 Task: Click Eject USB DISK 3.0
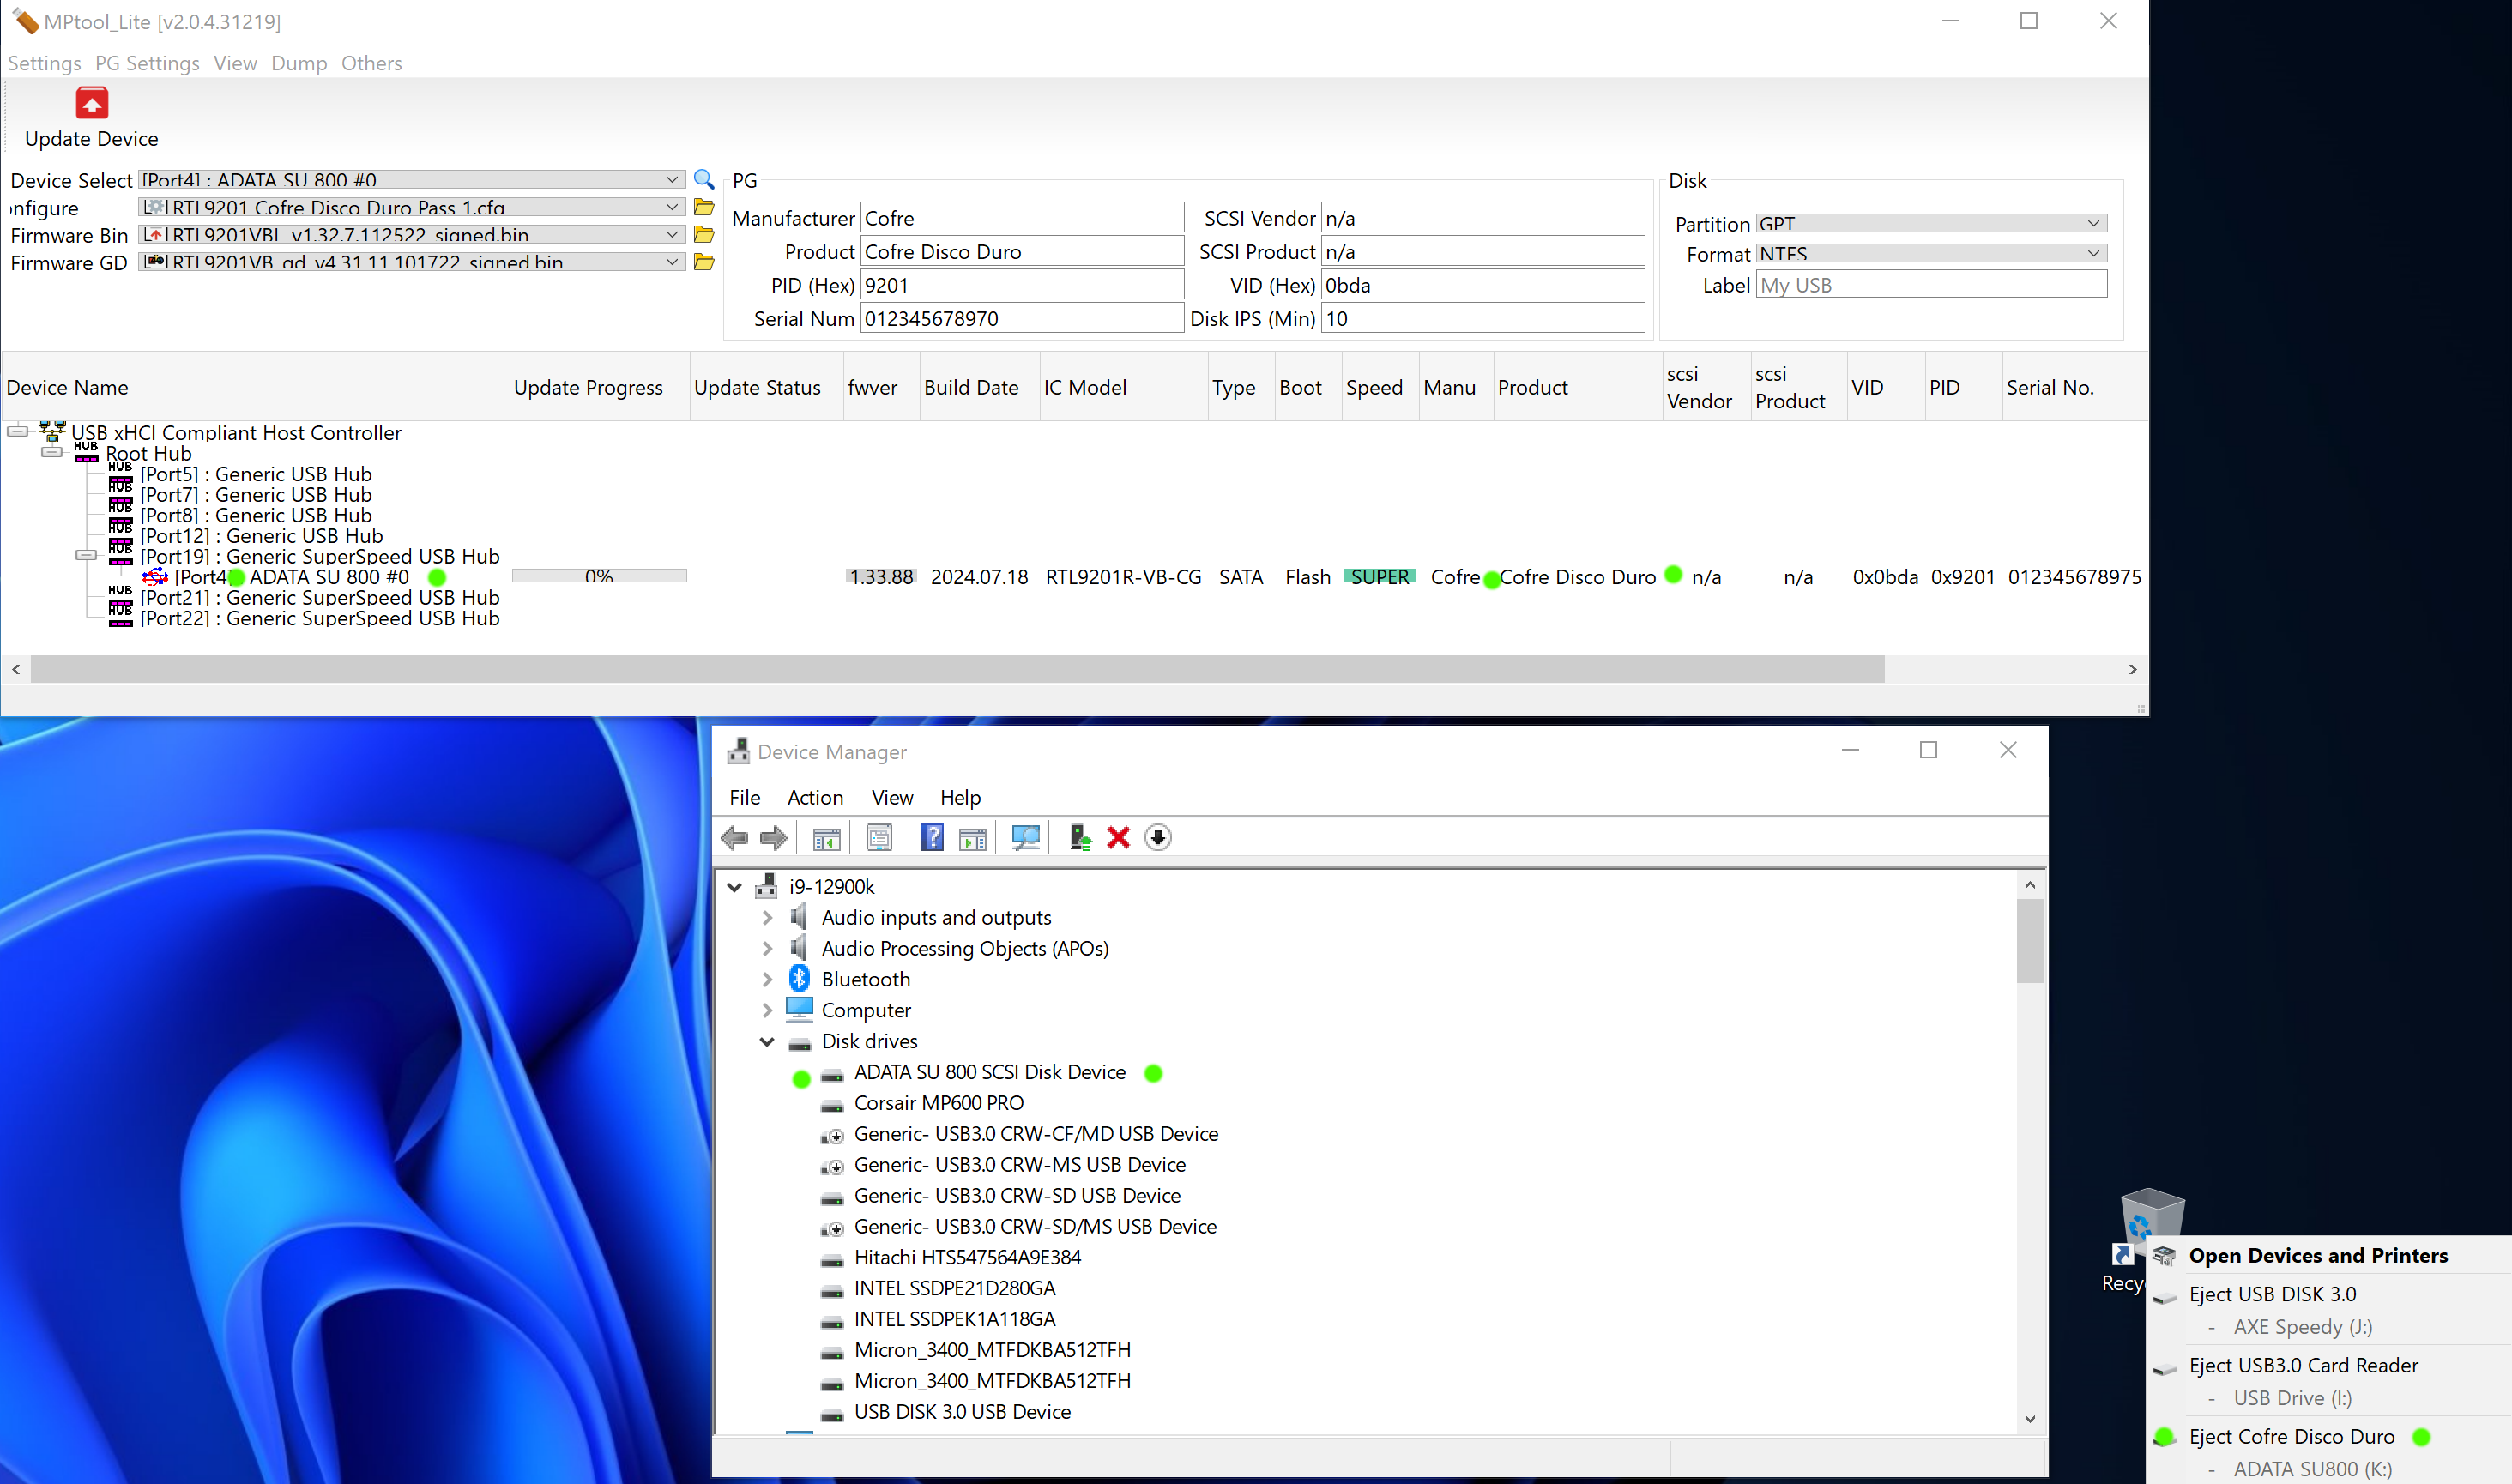point(2272,1294)
